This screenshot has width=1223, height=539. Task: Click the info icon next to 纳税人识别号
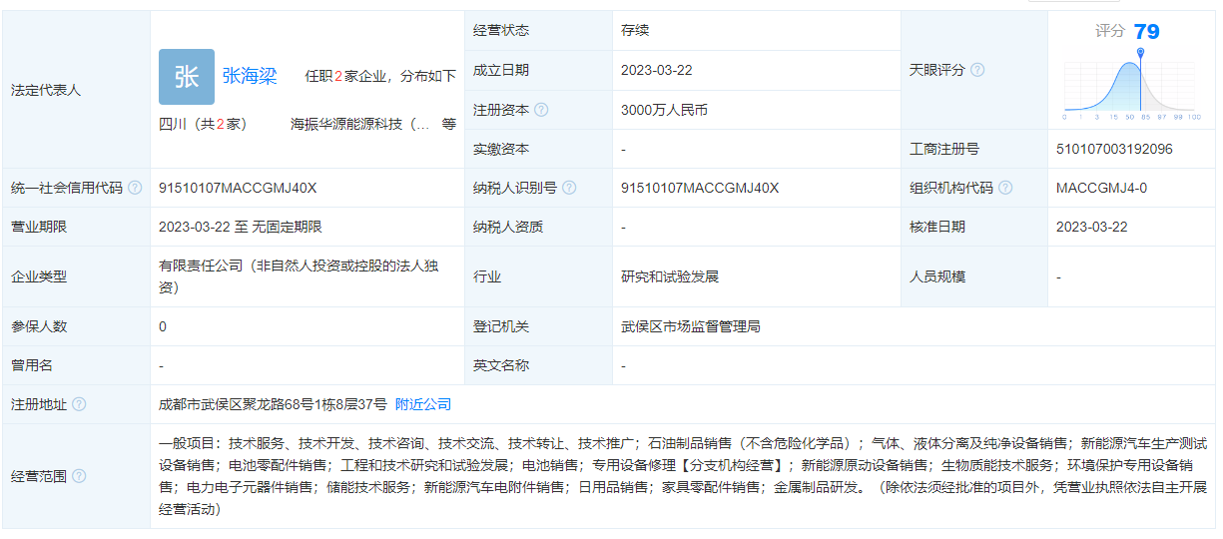pyautogui.click(x=568, y=188)
